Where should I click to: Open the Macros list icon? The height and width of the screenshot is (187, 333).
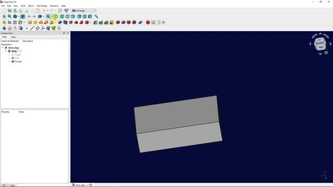(x=159, y=22)
